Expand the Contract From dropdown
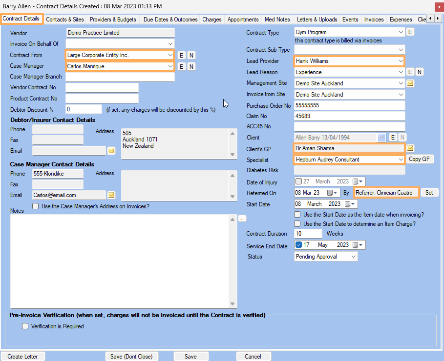 [x=169, y=55]
